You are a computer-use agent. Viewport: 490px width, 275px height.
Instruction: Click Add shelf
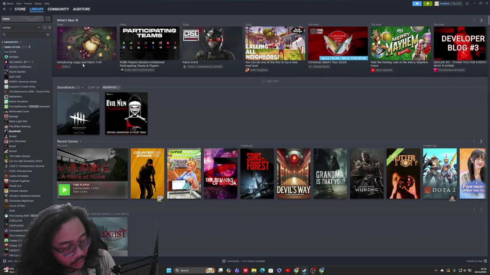coord(270,81)
